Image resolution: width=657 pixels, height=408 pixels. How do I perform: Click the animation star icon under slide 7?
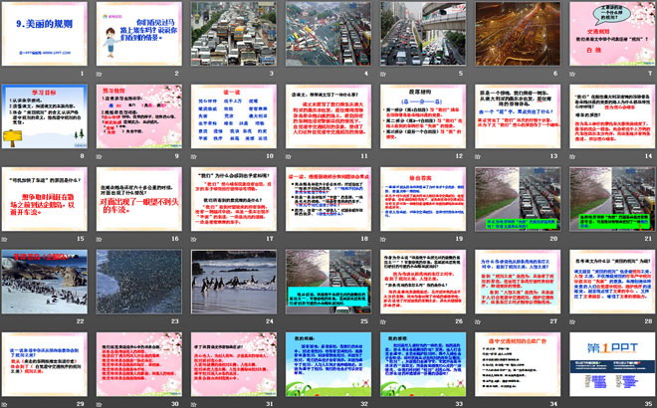(x=572, y=74)
